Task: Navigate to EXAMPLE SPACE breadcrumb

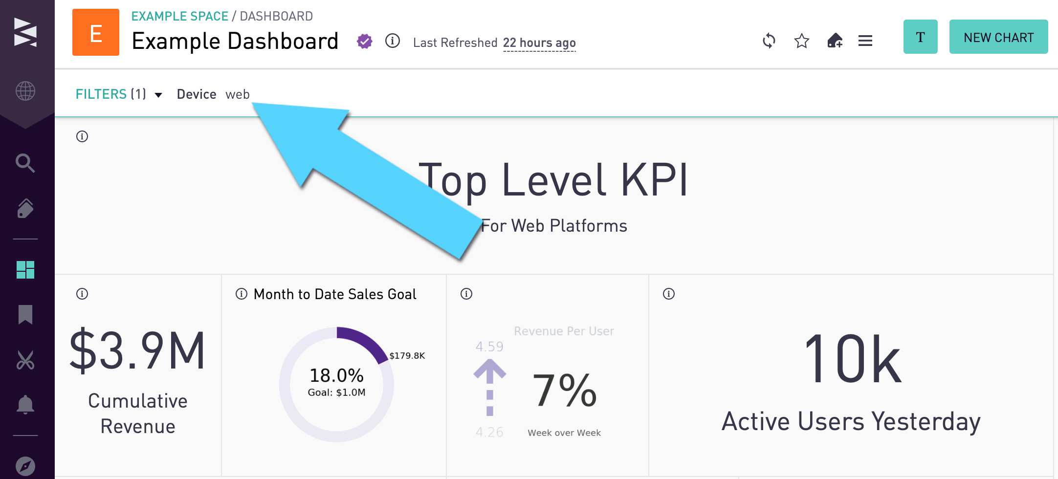Action: tap(180, 16)
